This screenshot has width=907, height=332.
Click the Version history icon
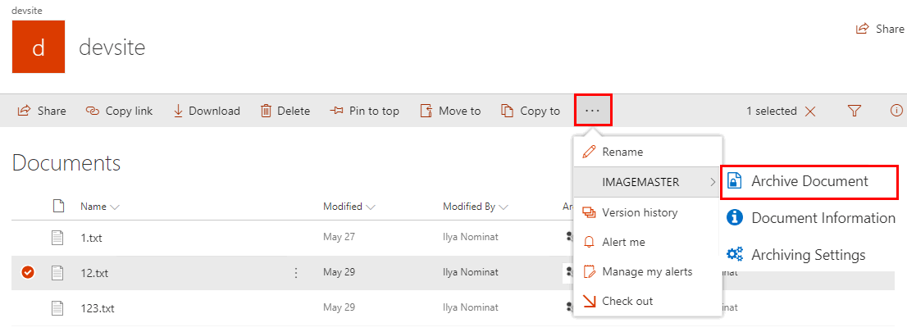(589, 212)
